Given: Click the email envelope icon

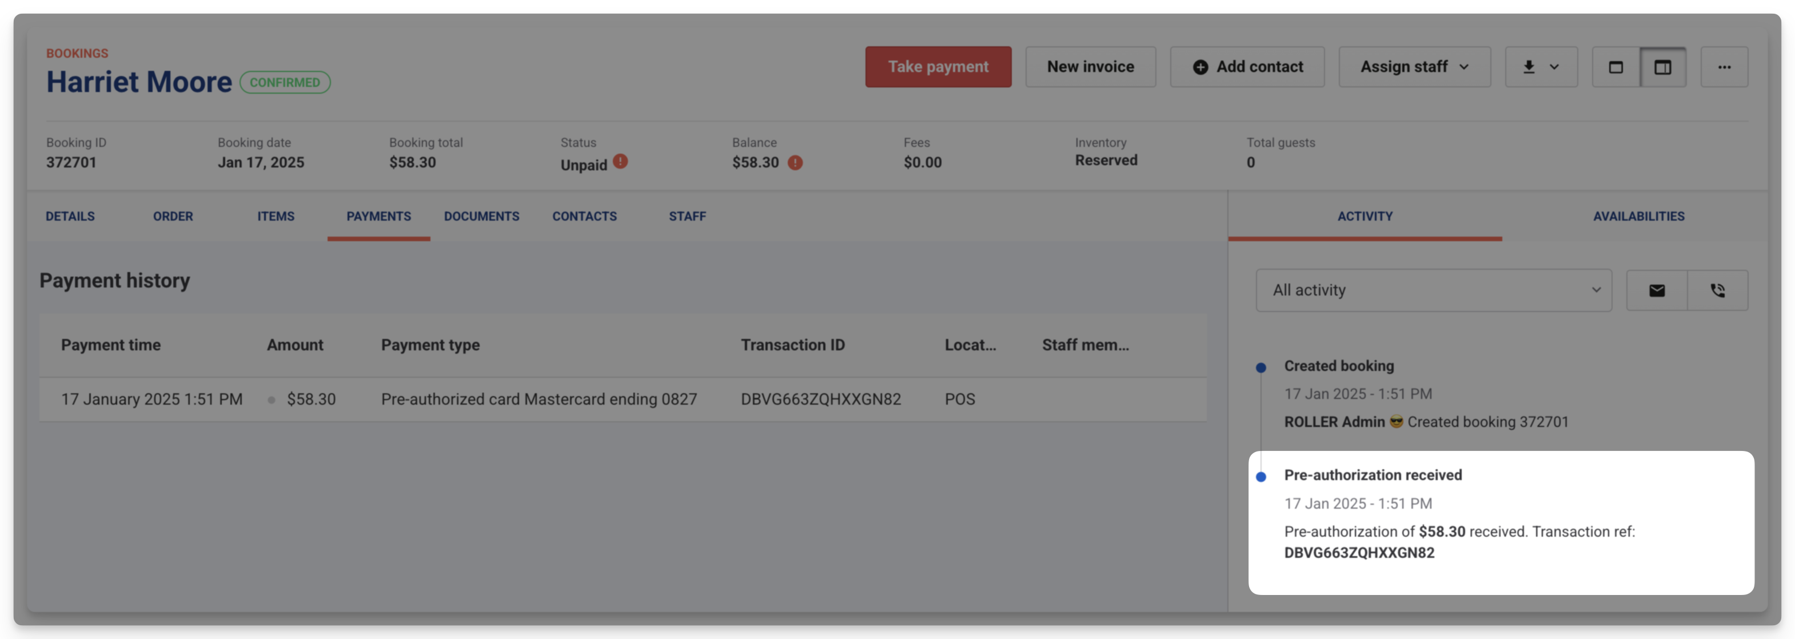Looking at the screenshot, I should pos(1656,290).
